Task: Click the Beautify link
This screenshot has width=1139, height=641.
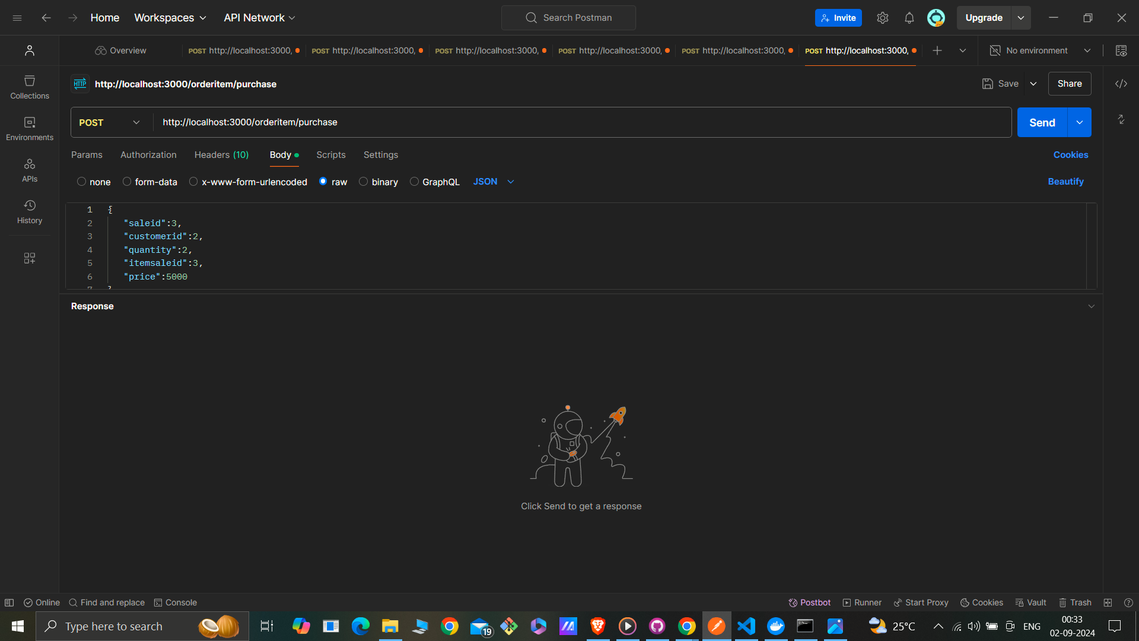Action: point(1065,182)
